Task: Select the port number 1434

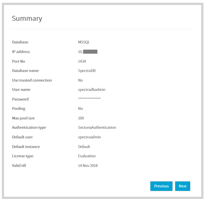Action: click(x=82, y=61)
